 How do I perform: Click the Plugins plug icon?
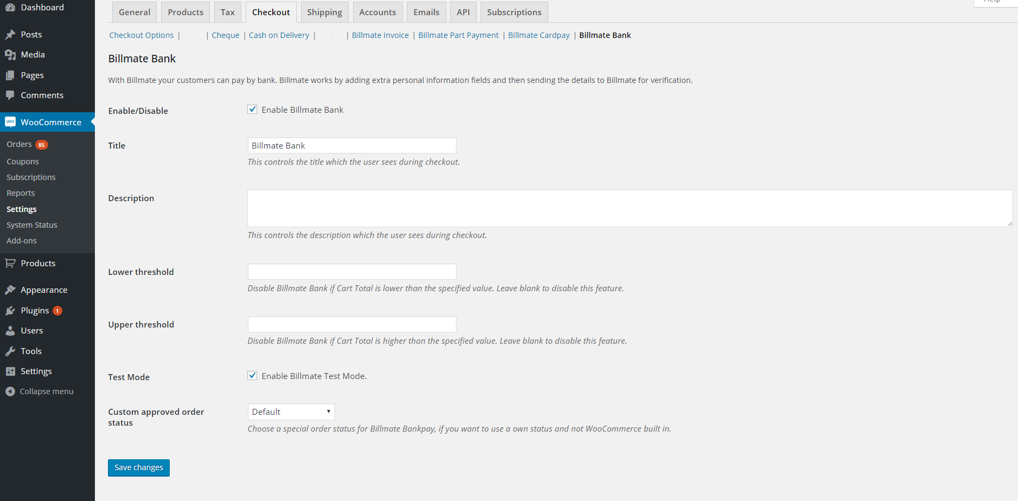pyautogui.click(x=10, y=311)
